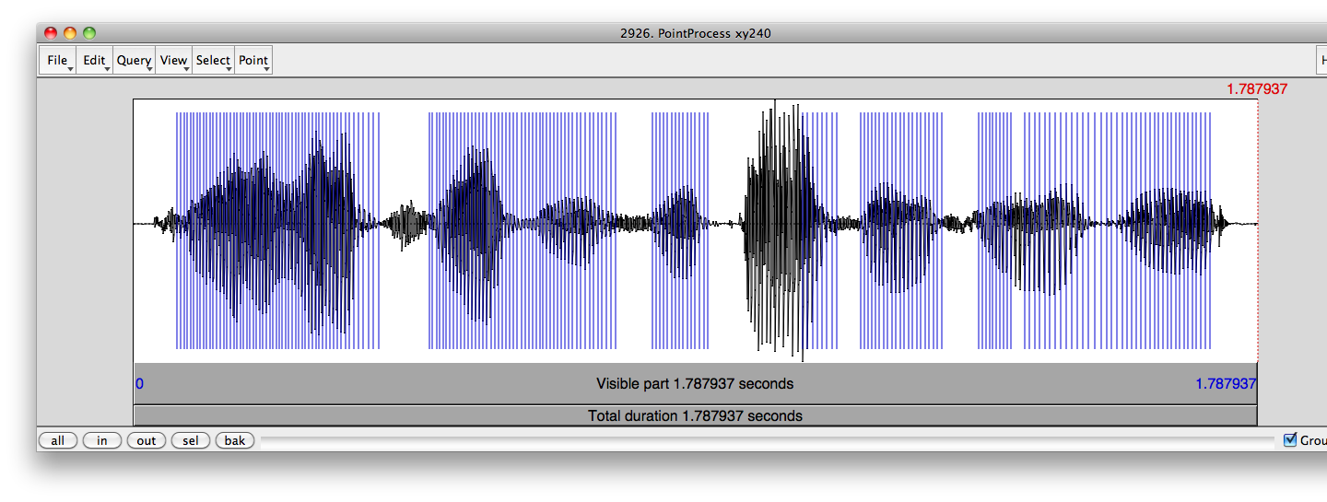
Task: Click the blue 1.787937 end time label
Action: point(1226,384)
